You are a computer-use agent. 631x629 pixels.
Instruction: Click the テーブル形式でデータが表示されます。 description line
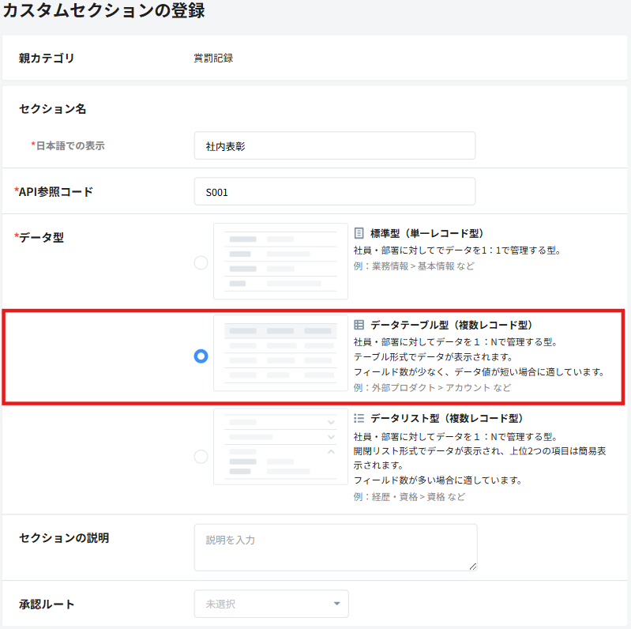[434, 357]
